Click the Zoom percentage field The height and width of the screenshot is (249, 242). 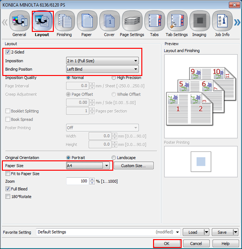pyautogui.click(x=78, y=181)
